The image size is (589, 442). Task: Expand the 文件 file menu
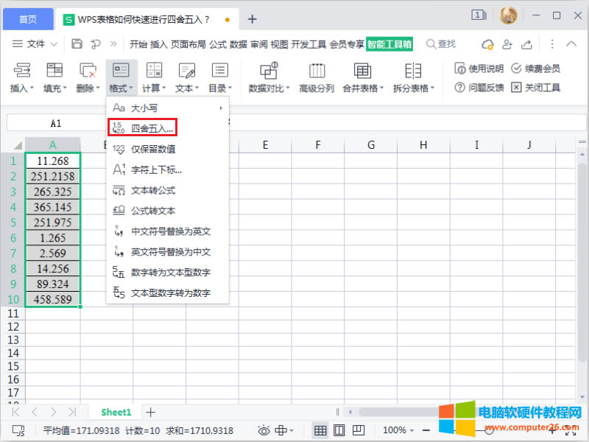(30, 44)
